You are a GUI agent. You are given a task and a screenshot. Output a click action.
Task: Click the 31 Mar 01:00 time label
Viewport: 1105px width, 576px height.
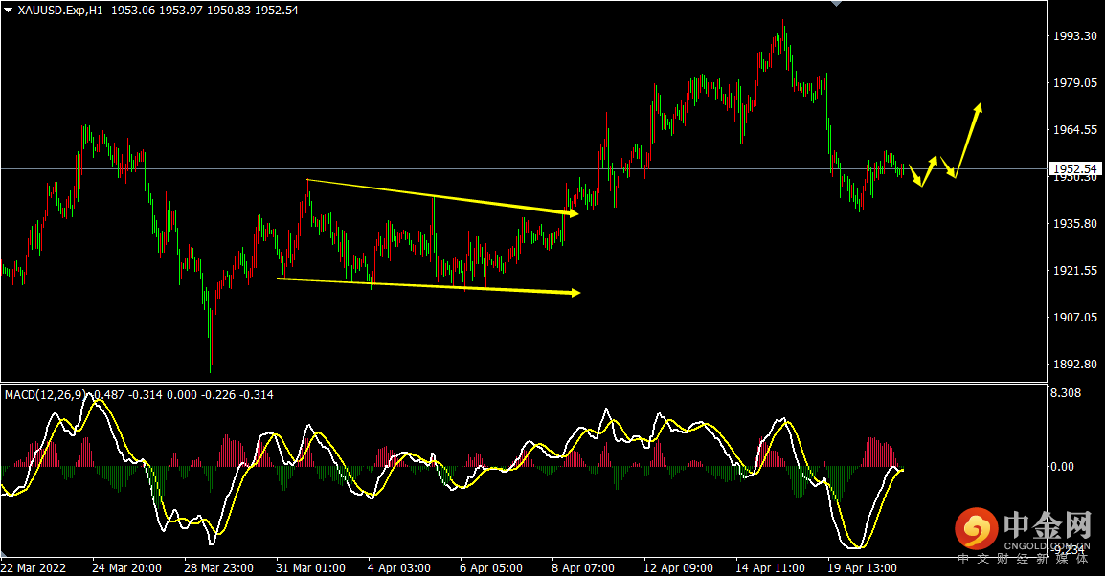click(x=311, y=567)
